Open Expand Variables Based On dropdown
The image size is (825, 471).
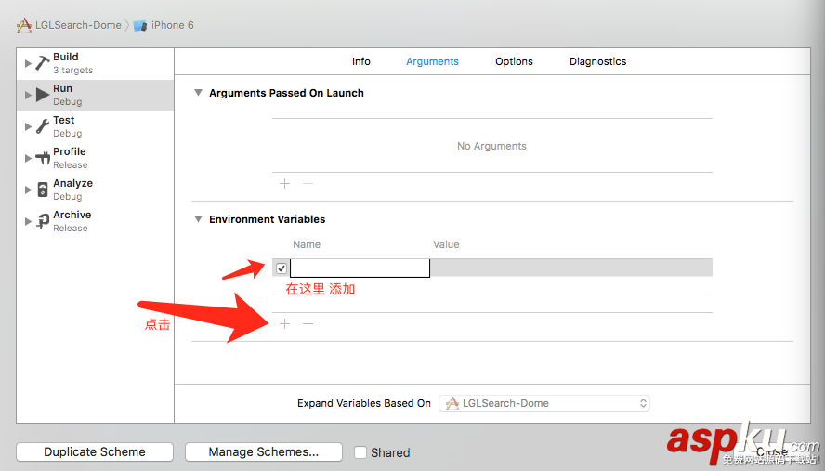[x=544, y=403]
